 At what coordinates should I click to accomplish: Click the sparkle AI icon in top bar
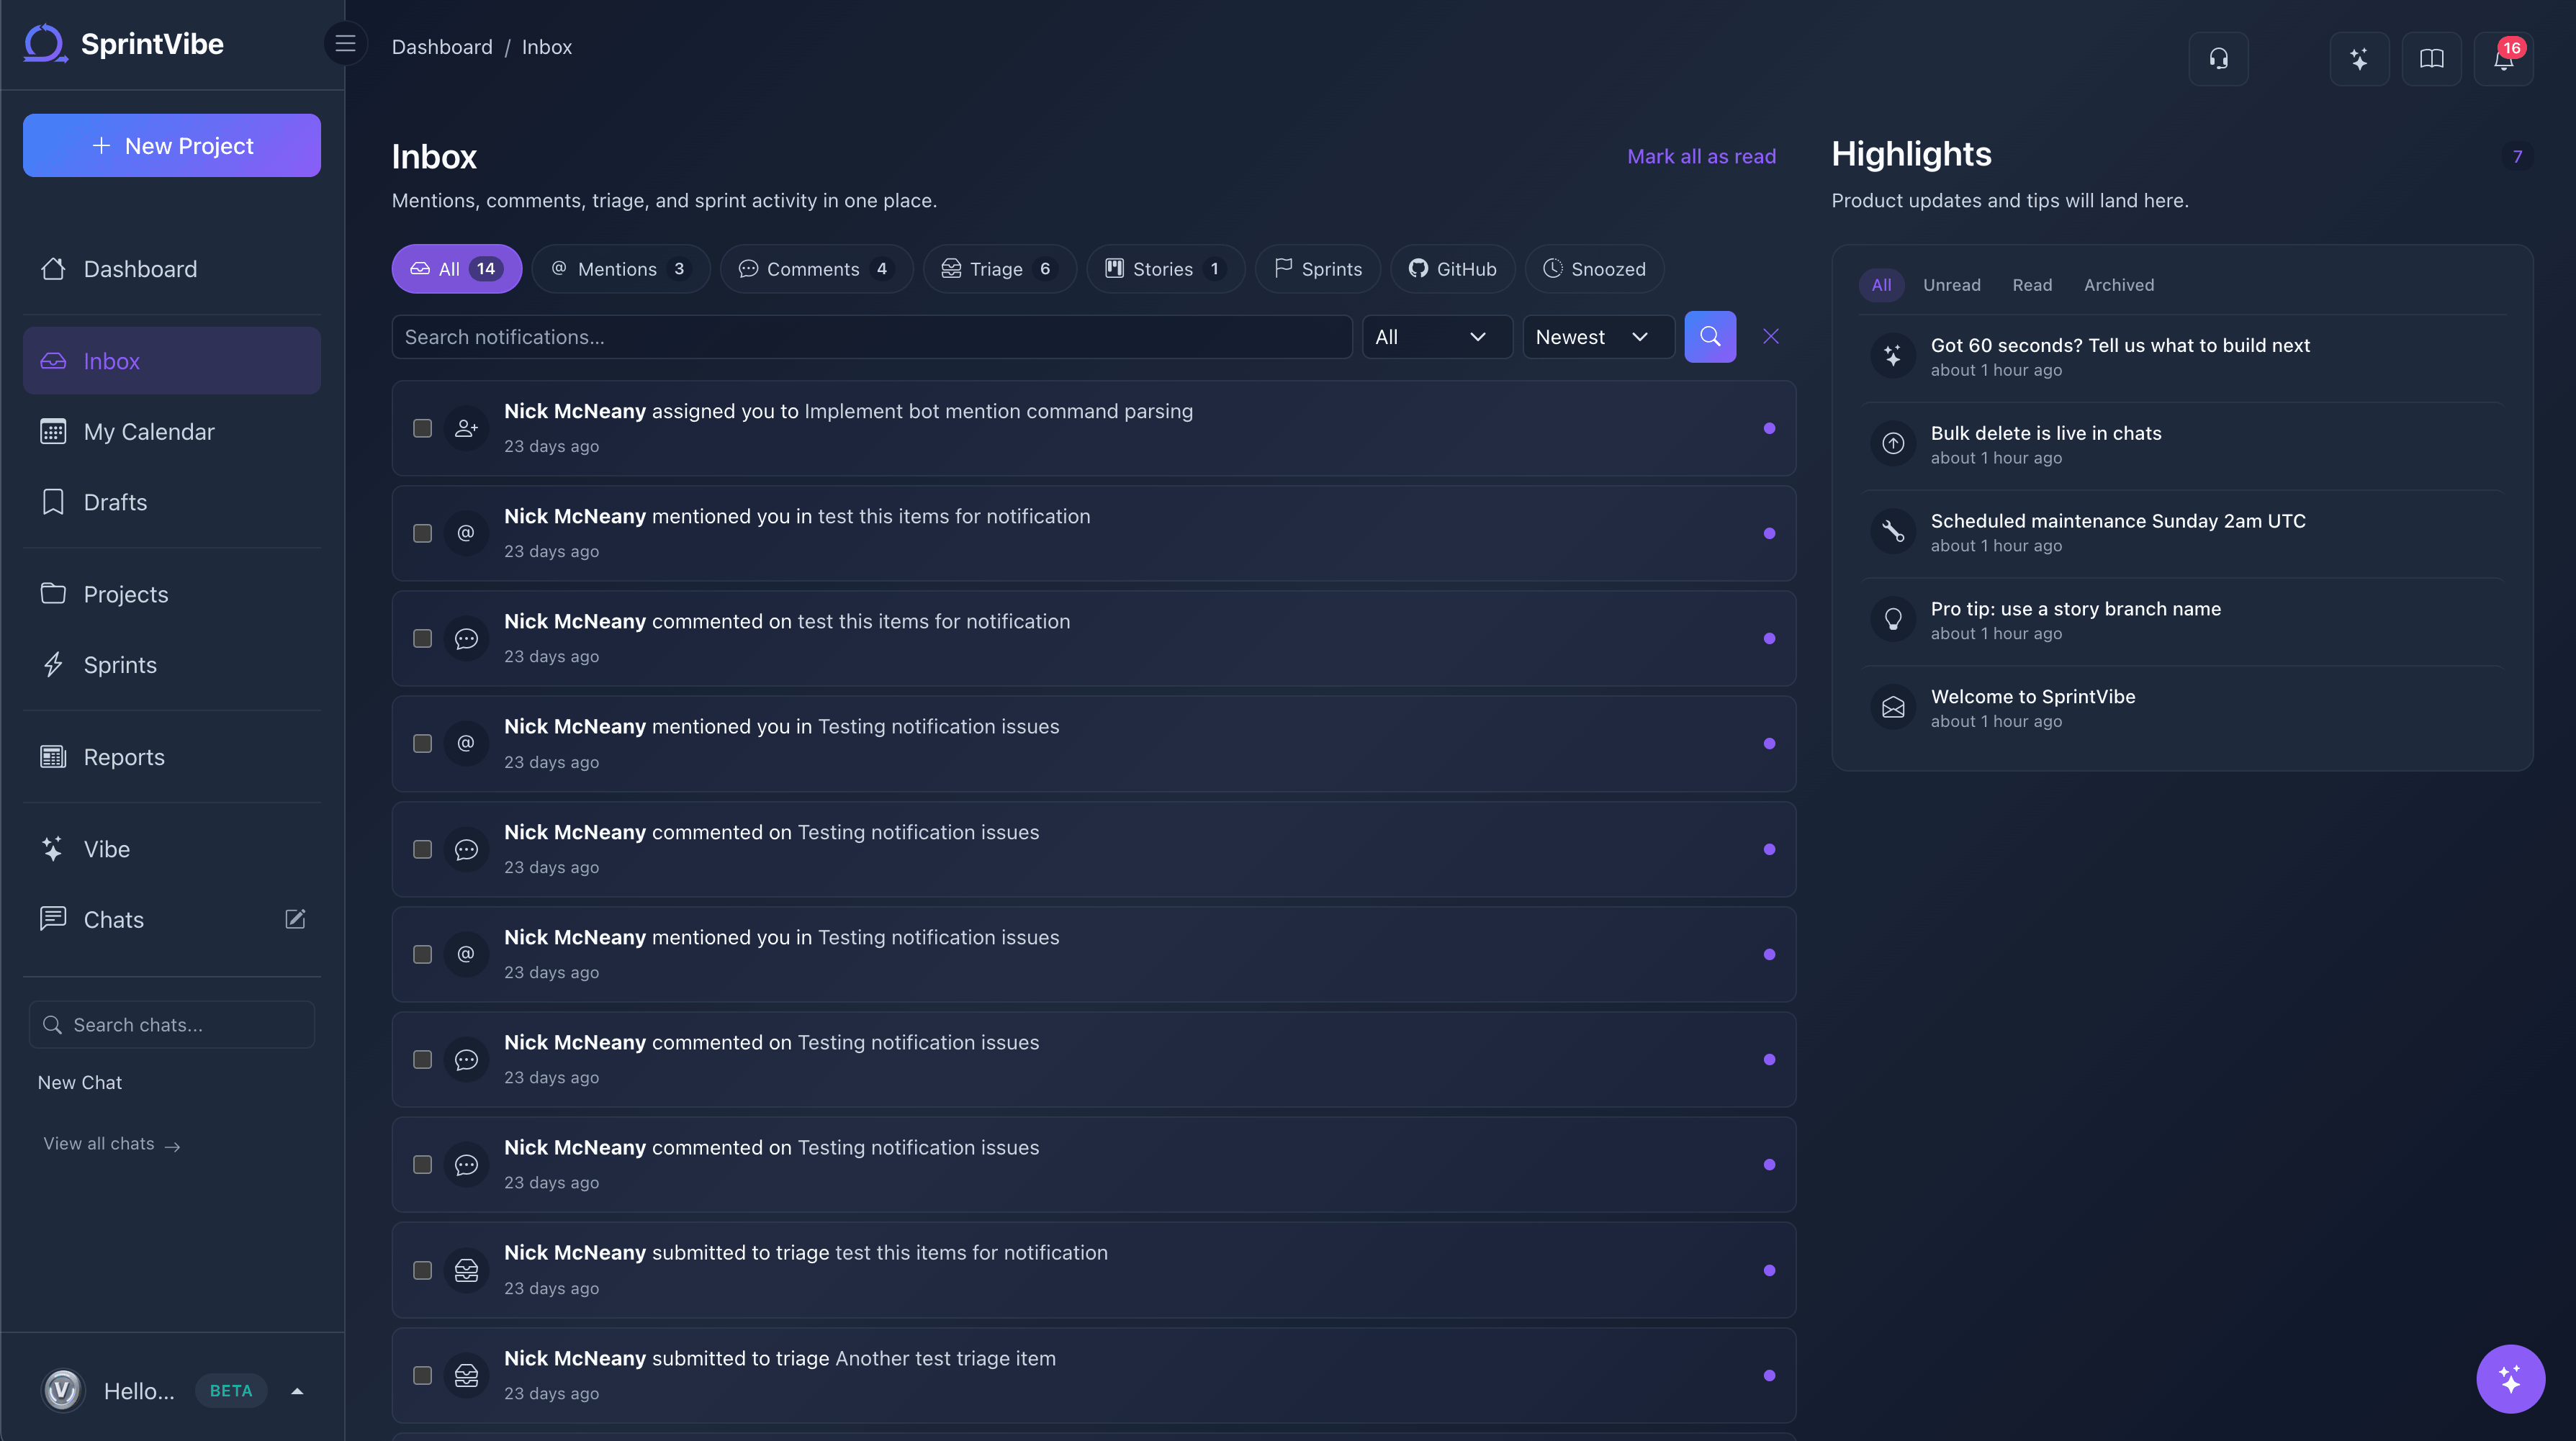coord(2359,59)
